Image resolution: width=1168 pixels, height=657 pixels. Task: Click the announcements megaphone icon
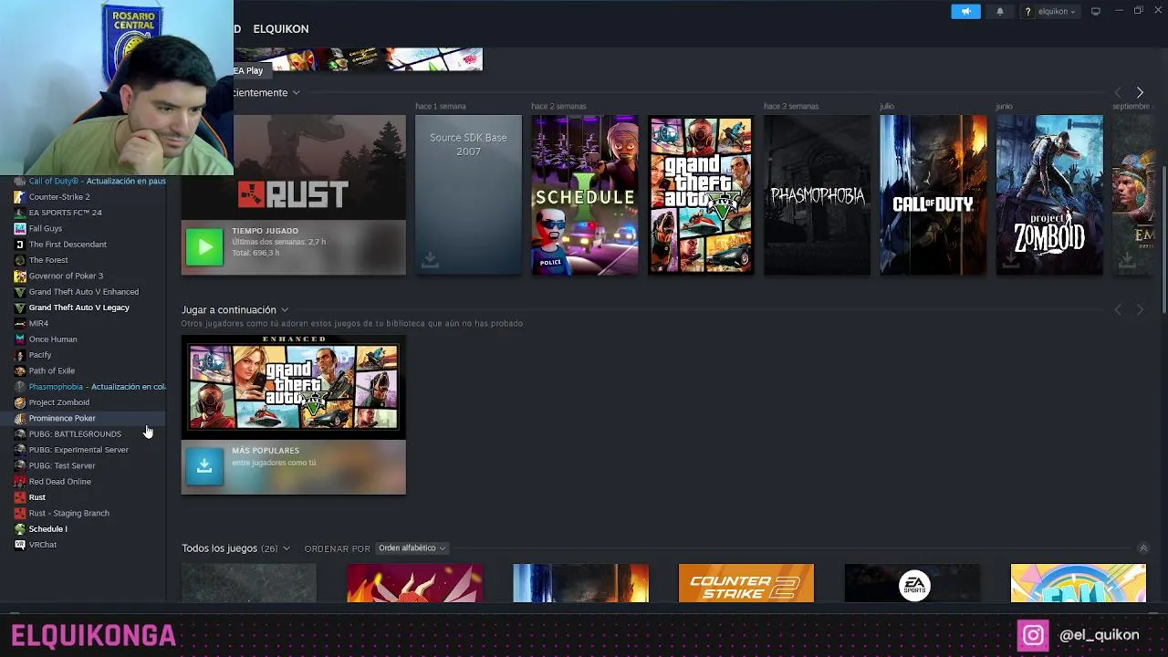965,12
